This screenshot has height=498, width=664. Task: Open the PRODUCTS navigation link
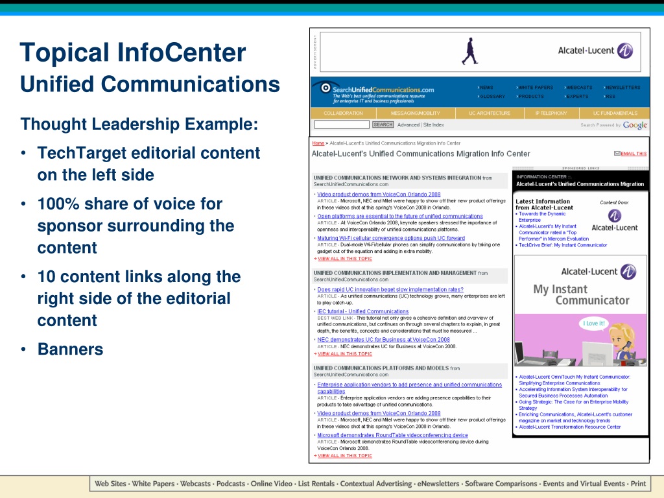click(530, 97)
